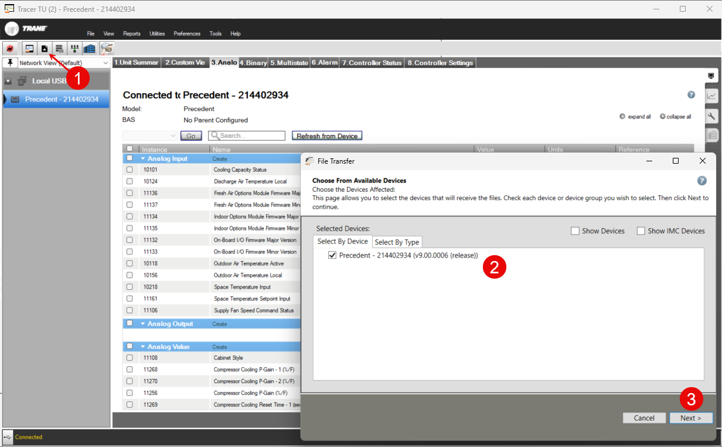Image resolution: width=722 pixels, height=447 pixels.
Task: Click the network tree toolbar icon
Action: point(74,48)
